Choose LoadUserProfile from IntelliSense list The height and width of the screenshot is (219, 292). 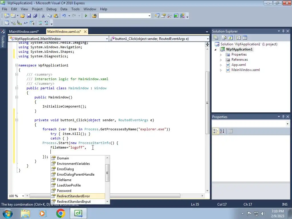pos(78,185)
